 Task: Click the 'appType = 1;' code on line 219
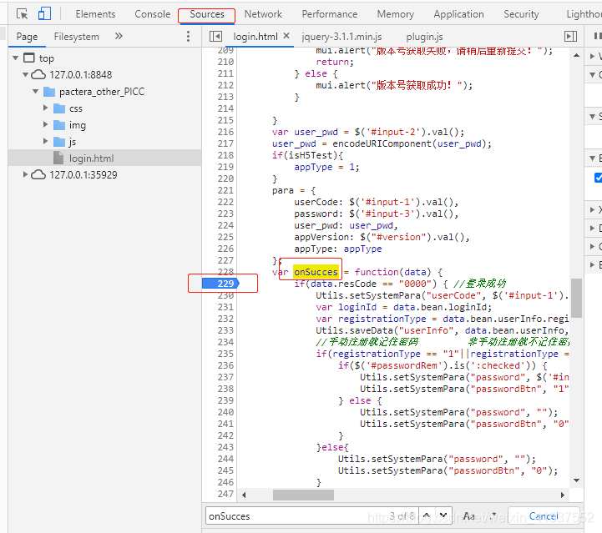326,167
